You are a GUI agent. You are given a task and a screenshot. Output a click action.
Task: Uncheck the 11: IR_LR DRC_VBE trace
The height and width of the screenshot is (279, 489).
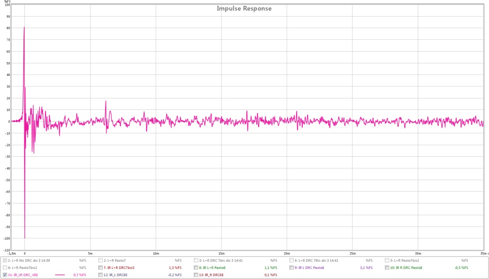pyautogui.click(x=5, y=275)
